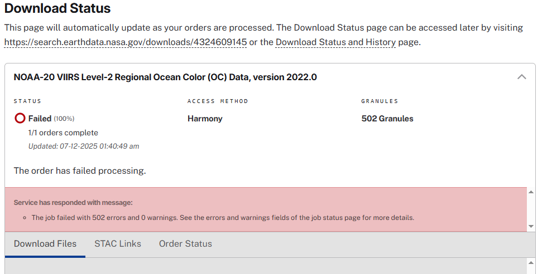Click the '1/1 orders complete' text
The image size is (552, 274).
pyautogui.click(x=63, y=133)
